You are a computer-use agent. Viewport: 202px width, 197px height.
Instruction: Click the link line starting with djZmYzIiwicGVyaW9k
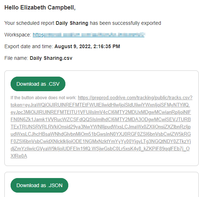tap(100, 149)
